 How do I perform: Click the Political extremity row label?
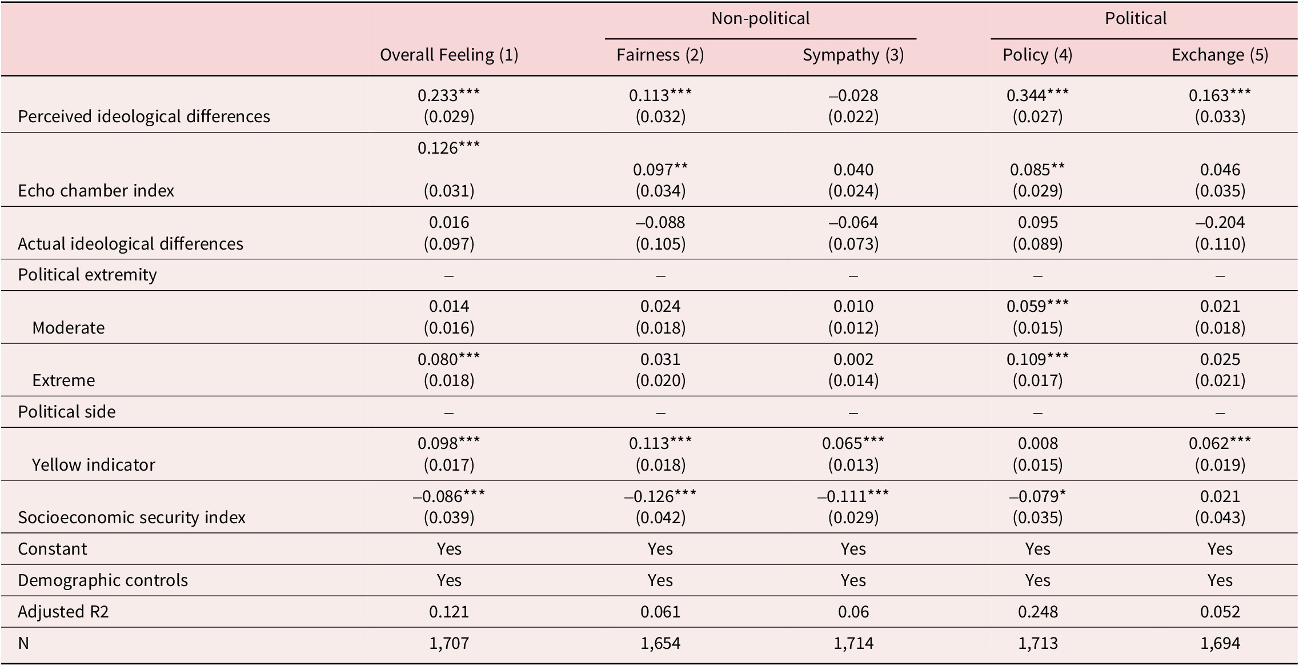(x=87, y=275)
